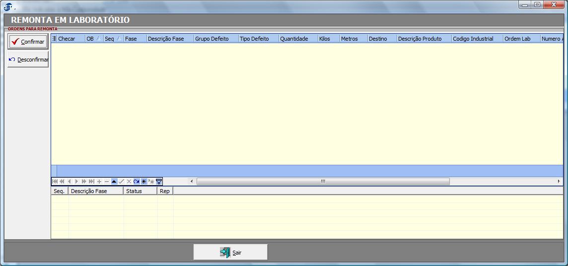Click the goto bookmark icon in navigator
568x266 pixels.
point(151,182)
